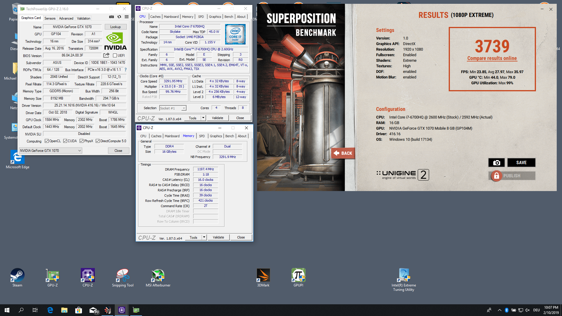Image resolution: width=562 pixels, height=316 pixels.
Task: Open Mainboard tab in upper CPU-Z
Action: click(x=171, y=17)
